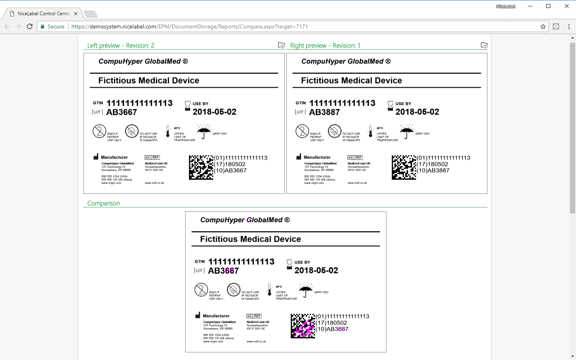This screenshot has height=360, width=576.
Task: Click the 'Left preview - Revision: 2' heading
Action: (x=121, y=46)
